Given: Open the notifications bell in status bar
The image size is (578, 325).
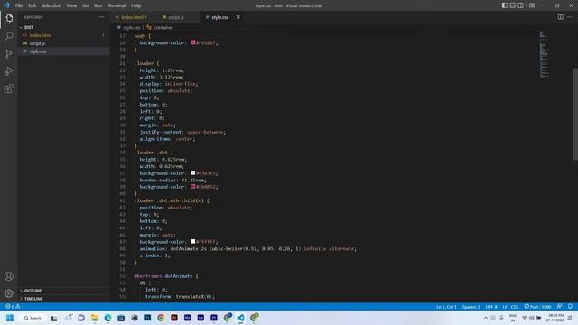Looking at the screenshot, I should 570,307.
